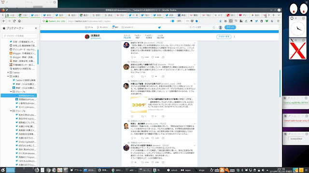The image size is (309, 173).
Task: Open the page actions three-dot menu
Action: click(x=187, y=21)
